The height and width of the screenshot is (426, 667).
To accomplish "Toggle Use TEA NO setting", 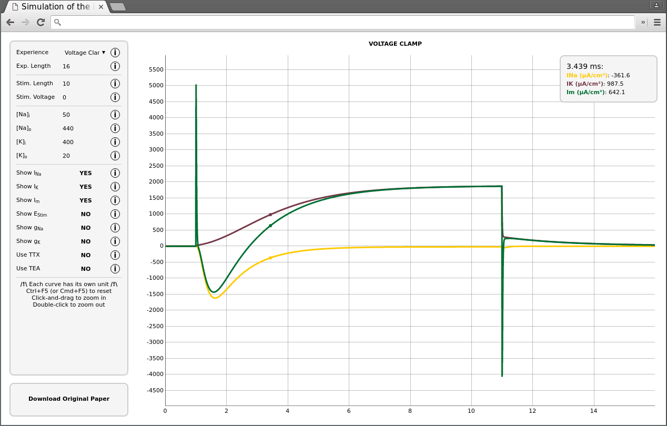I will tap(86, 269).
